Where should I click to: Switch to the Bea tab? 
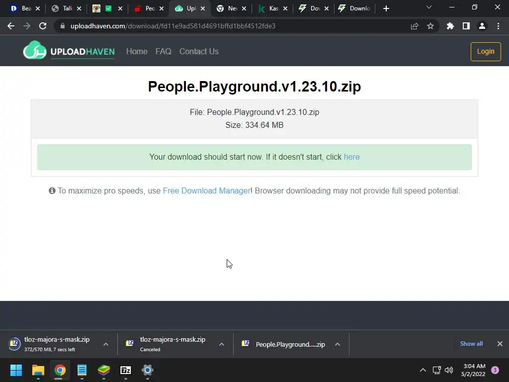(x=22, y=8)
